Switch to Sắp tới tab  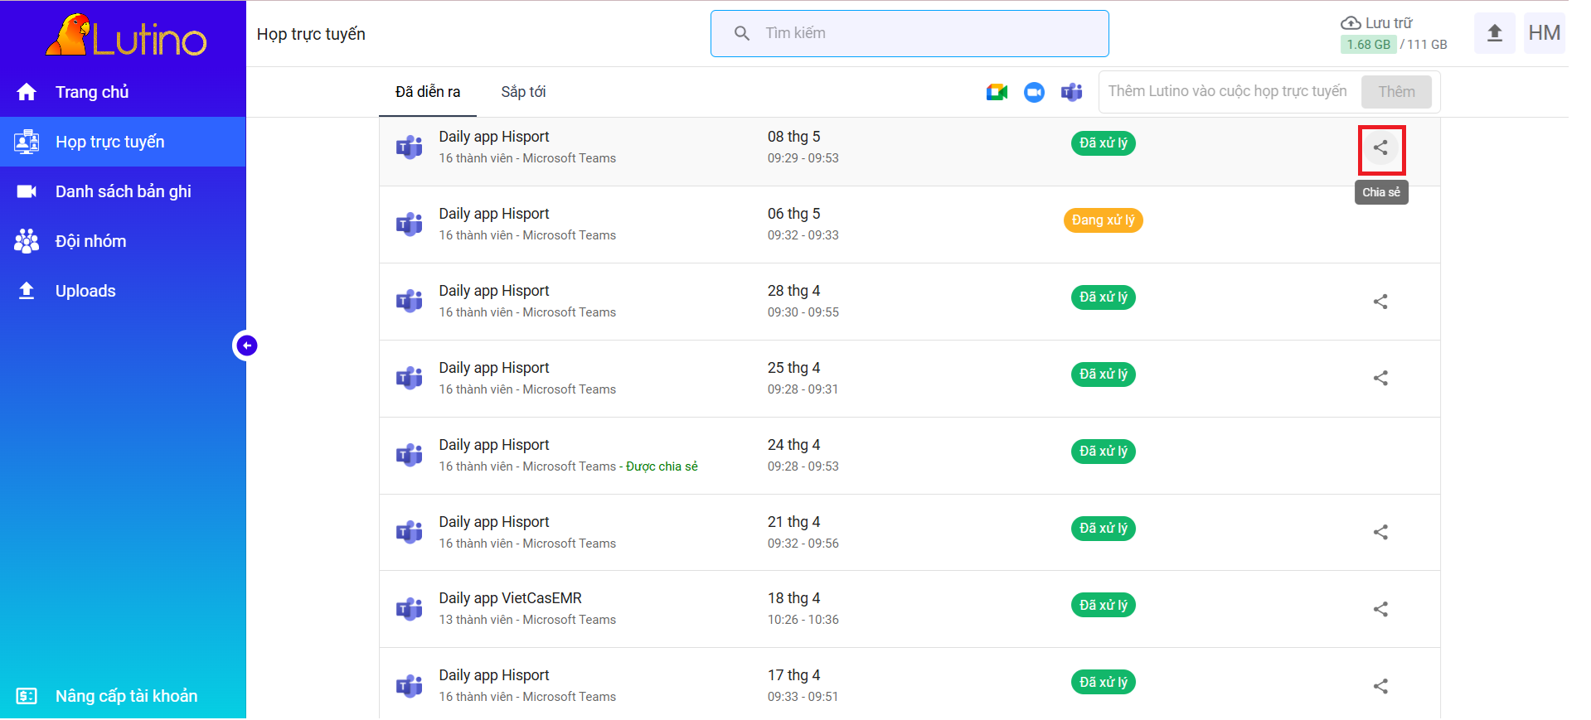(x=523, y=92)
